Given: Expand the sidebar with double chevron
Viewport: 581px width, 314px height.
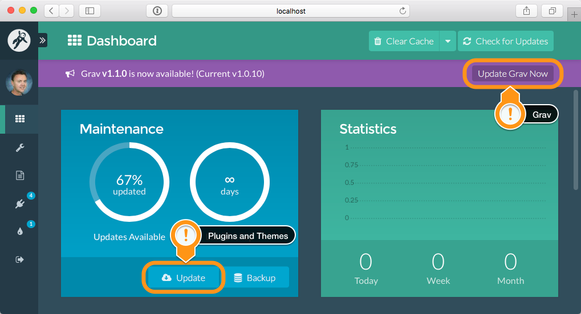Looking at the screenshot, I should [43, 40].
